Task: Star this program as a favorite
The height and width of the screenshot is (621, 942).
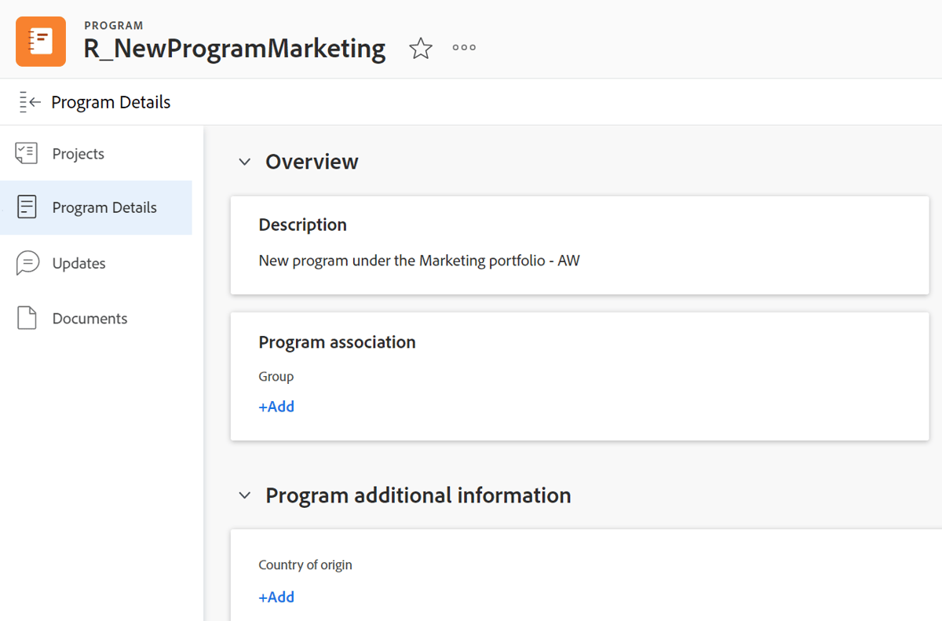Action: 421,48
